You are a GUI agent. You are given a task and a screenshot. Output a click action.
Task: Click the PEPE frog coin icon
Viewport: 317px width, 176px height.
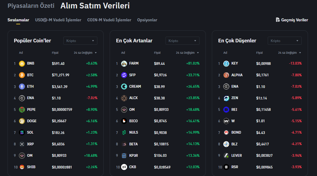tap(22, 110)
